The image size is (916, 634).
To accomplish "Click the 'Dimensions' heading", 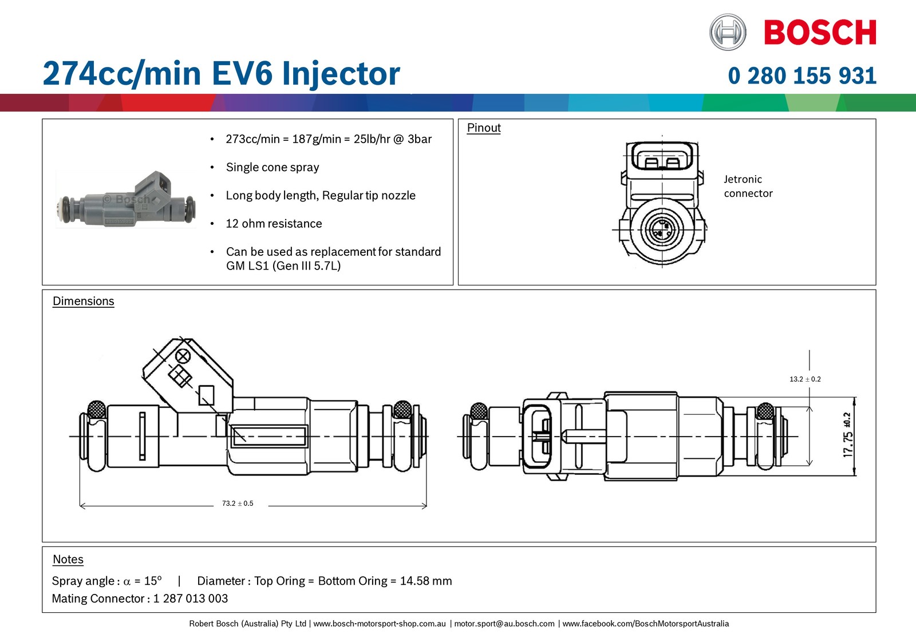I will coord(84,301).
